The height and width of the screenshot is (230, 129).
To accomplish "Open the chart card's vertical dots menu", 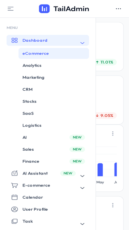I will point(112,133).
